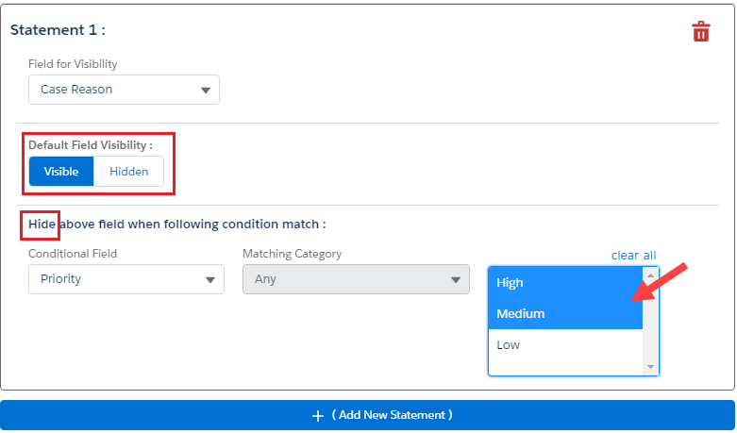Click the plus icon beside Add New Statement
Image resolution: width=737 pixels, height=433 pixels.
click(x=318, y=415)
